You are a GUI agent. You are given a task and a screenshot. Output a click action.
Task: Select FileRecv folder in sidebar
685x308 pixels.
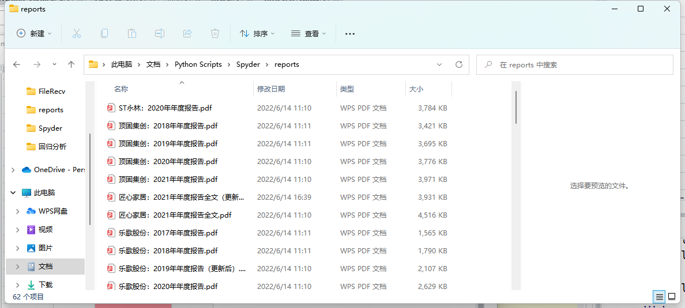(46, 91)
